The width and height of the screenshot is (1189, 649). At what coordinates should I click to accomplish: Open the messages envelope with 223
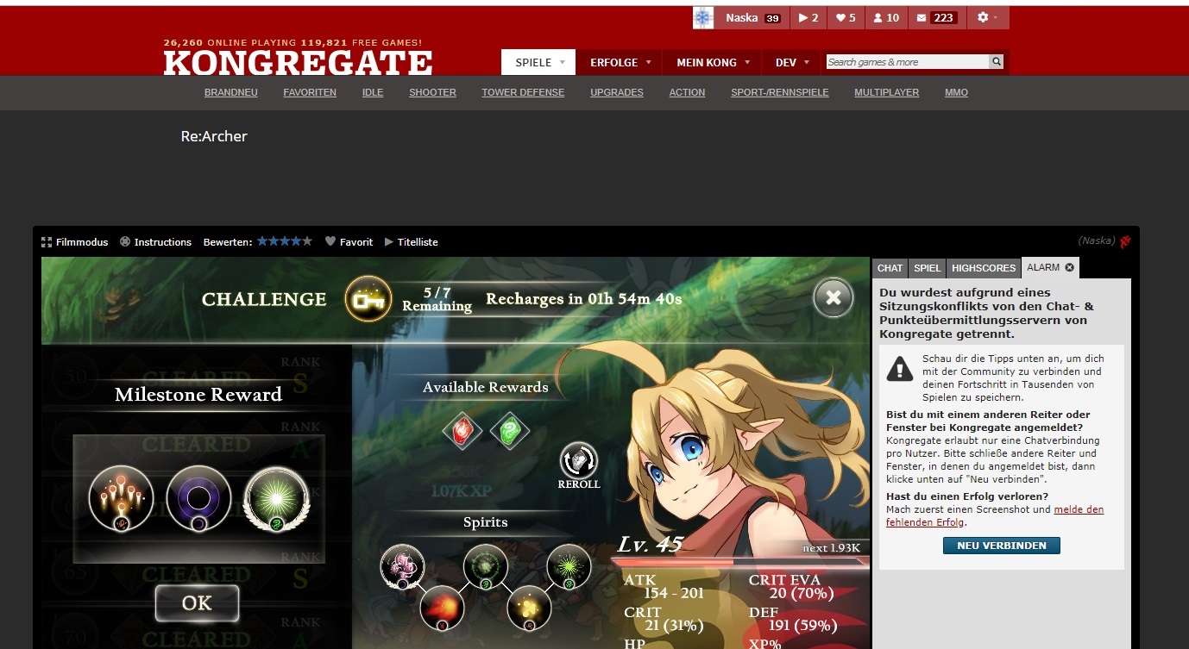(x=935, y=17)
